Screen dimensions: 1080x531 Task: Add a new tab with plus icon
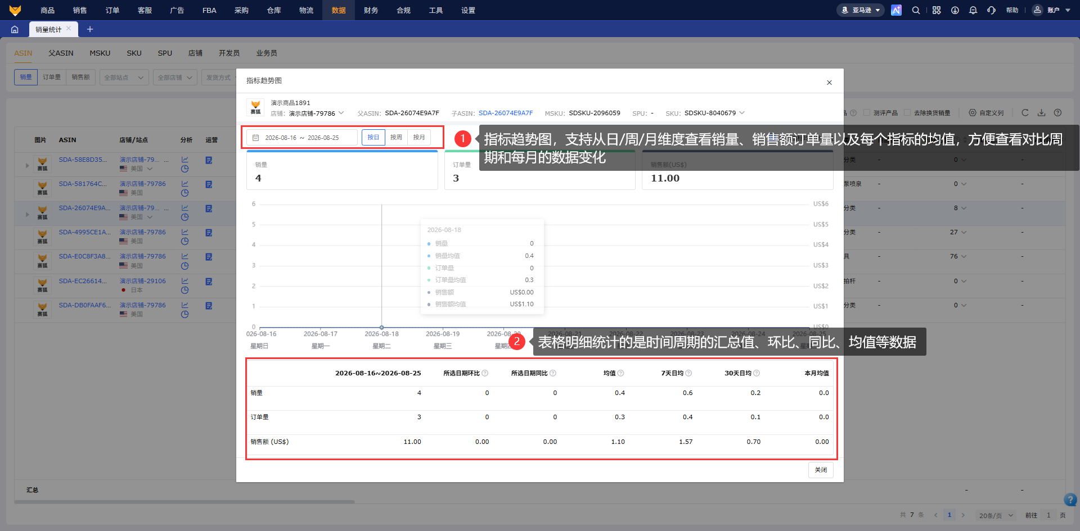(x=90, y=29)
